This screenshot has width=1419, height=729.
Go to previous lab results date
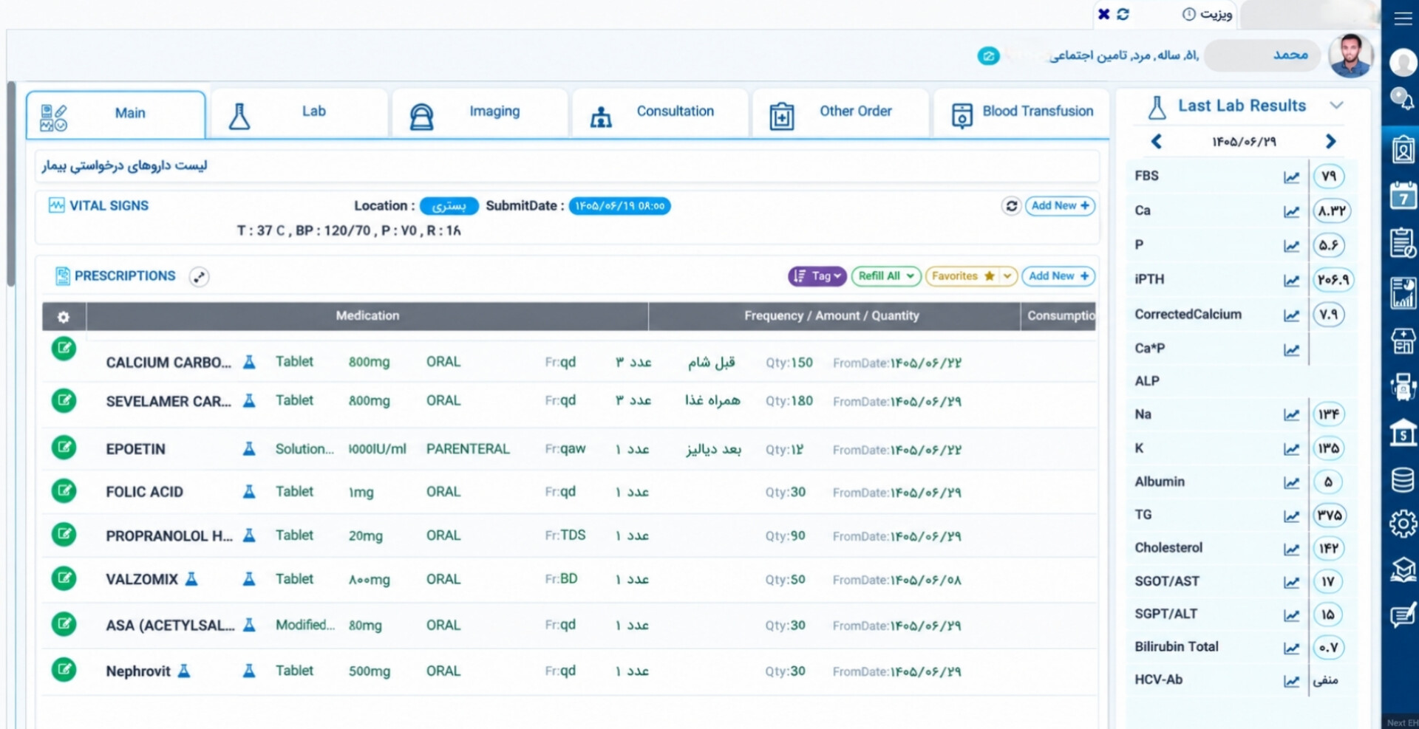tap(1157, 142)
